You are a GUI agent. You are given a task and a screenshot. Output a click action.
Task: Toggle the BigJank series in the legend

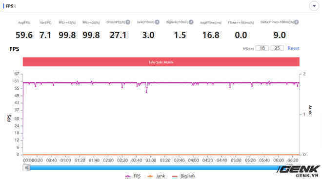point(183,176)
